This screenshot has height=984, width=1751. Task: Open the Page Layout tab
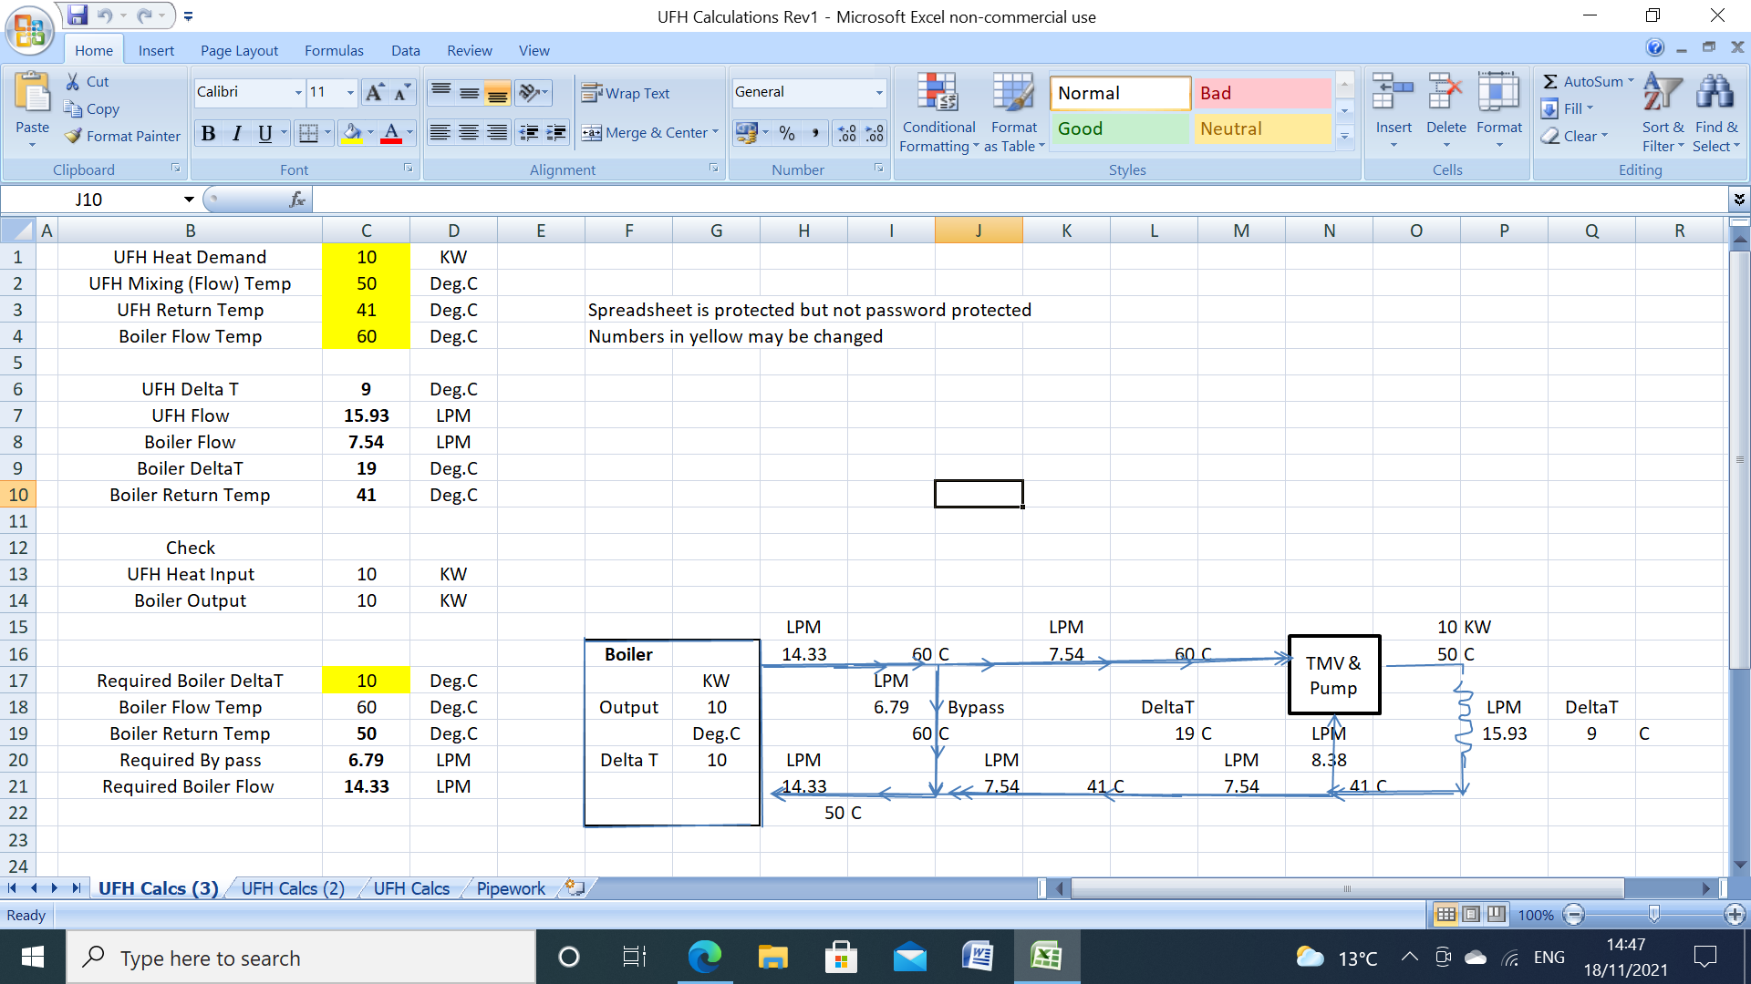pyautogui.click(x=239, y=50)
